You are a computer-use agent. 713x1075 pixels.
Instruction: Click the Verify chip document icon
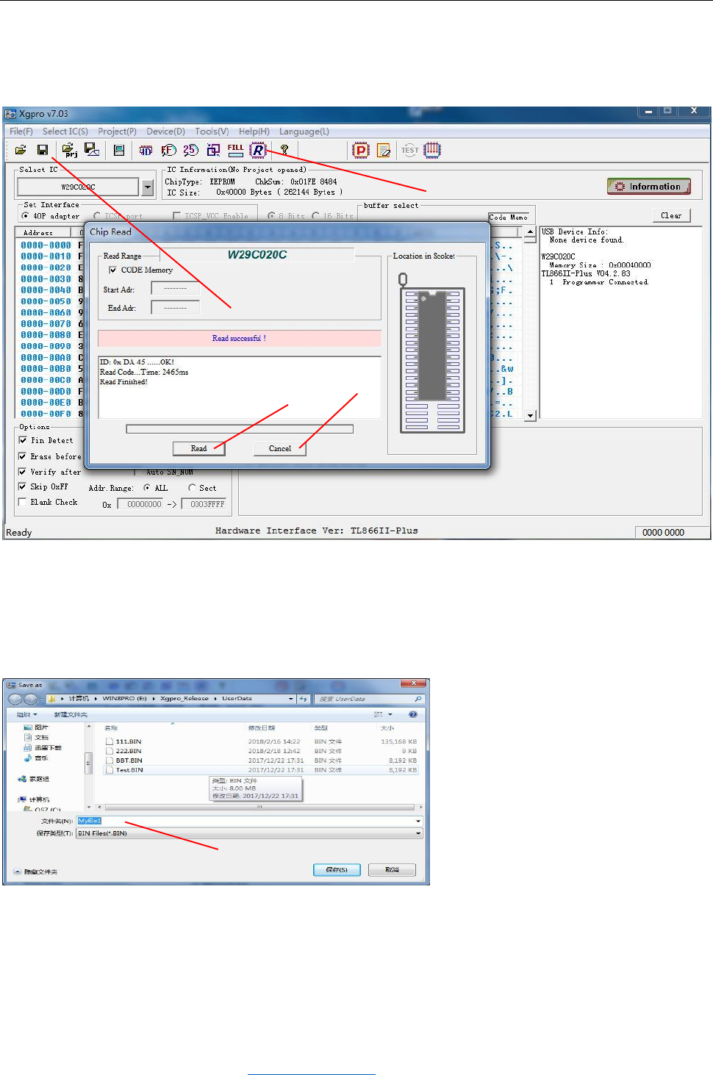[x=384, y=151]
